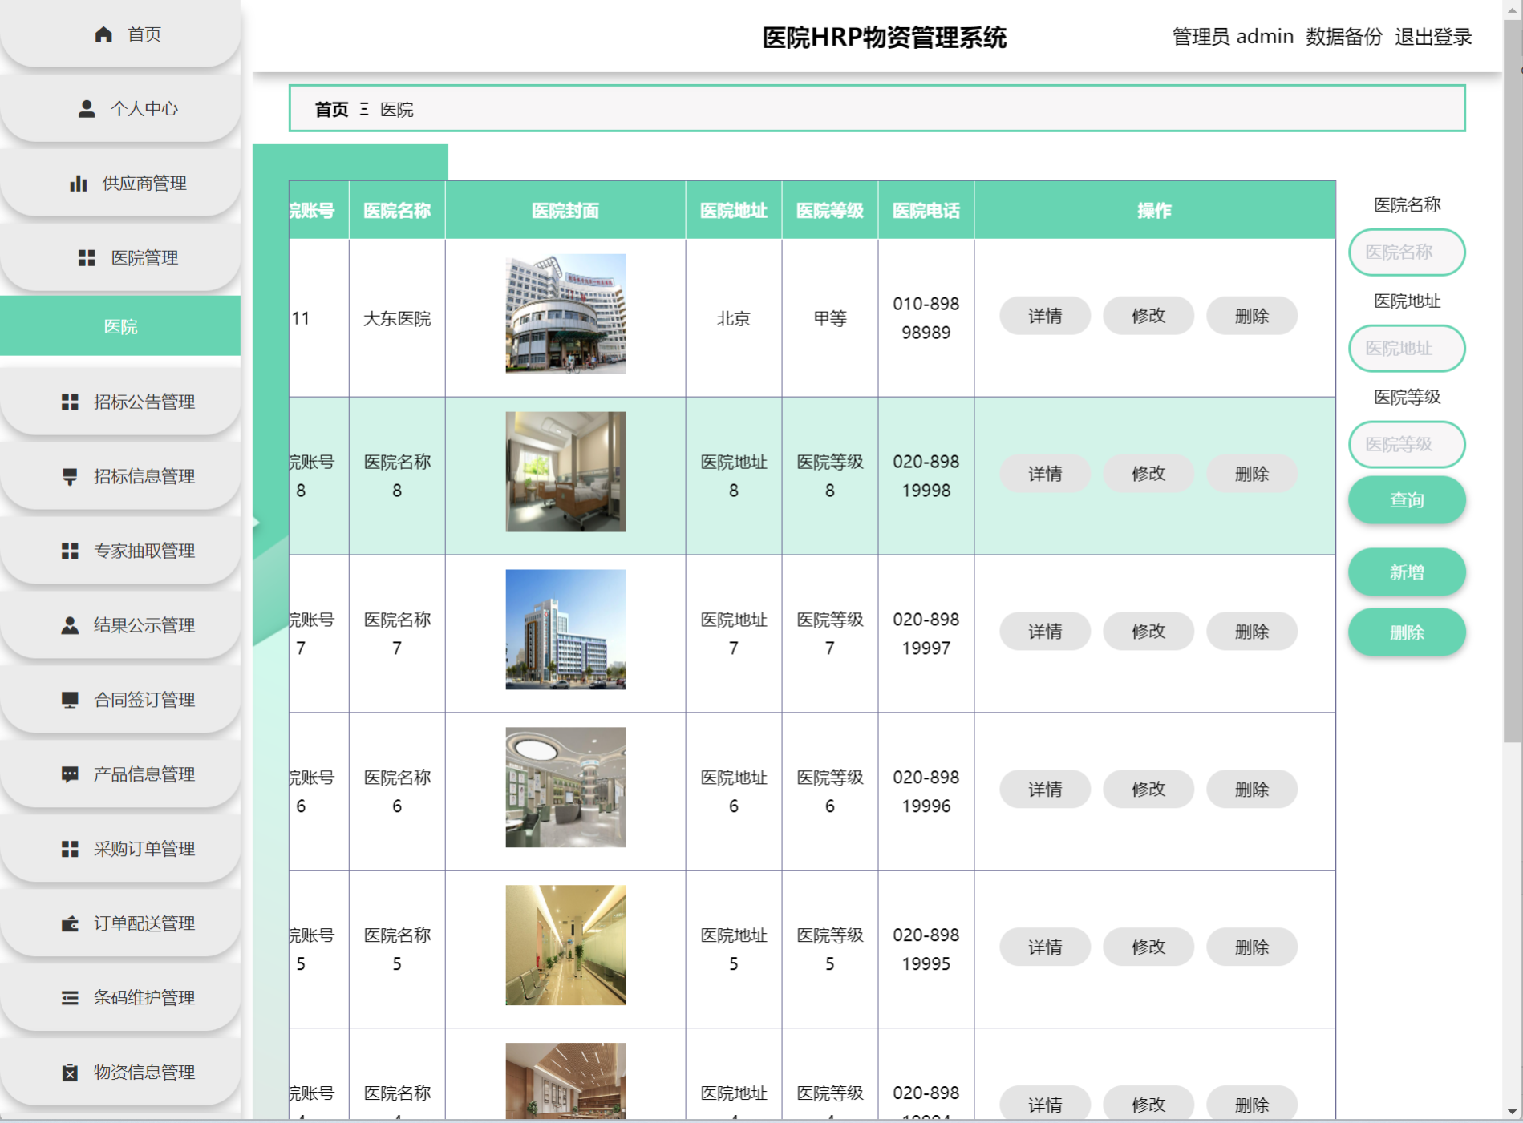Click the person icon next to 个人中心
The height and width of the screenshot is (1123, 1523).
click(87, 109)
